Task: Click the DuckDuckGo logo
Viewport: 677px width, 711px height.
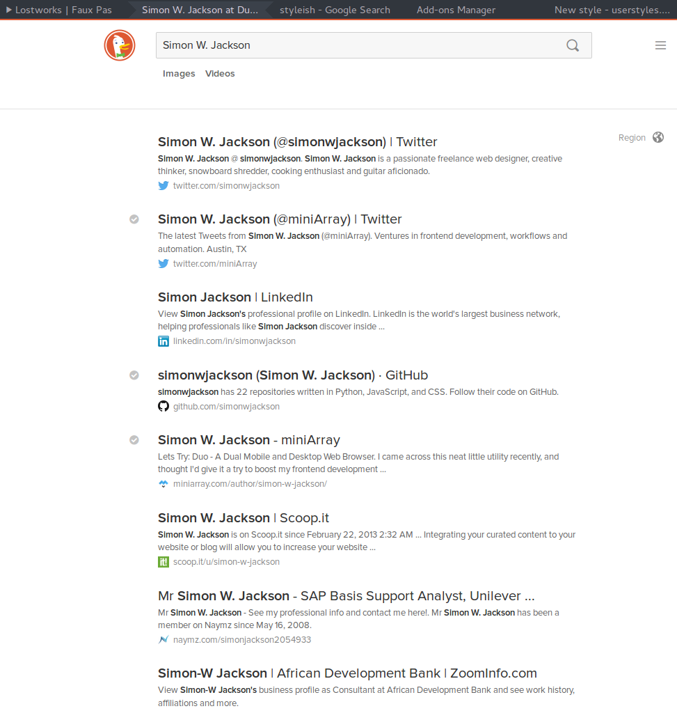Action: 119,45
